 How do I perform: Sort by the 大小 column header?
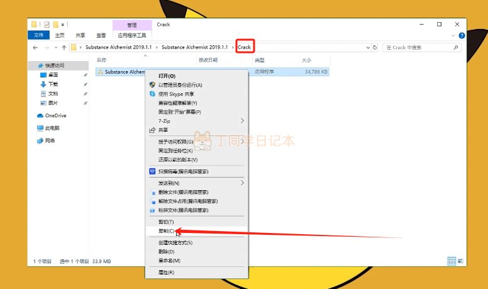click(306, 60)
